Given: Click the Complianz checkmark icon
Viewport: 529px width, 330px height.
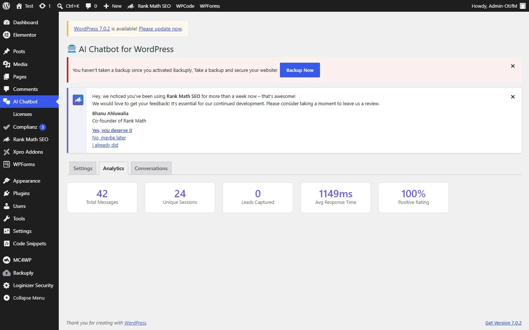Looking at the screenshot, I should (6, 127).
